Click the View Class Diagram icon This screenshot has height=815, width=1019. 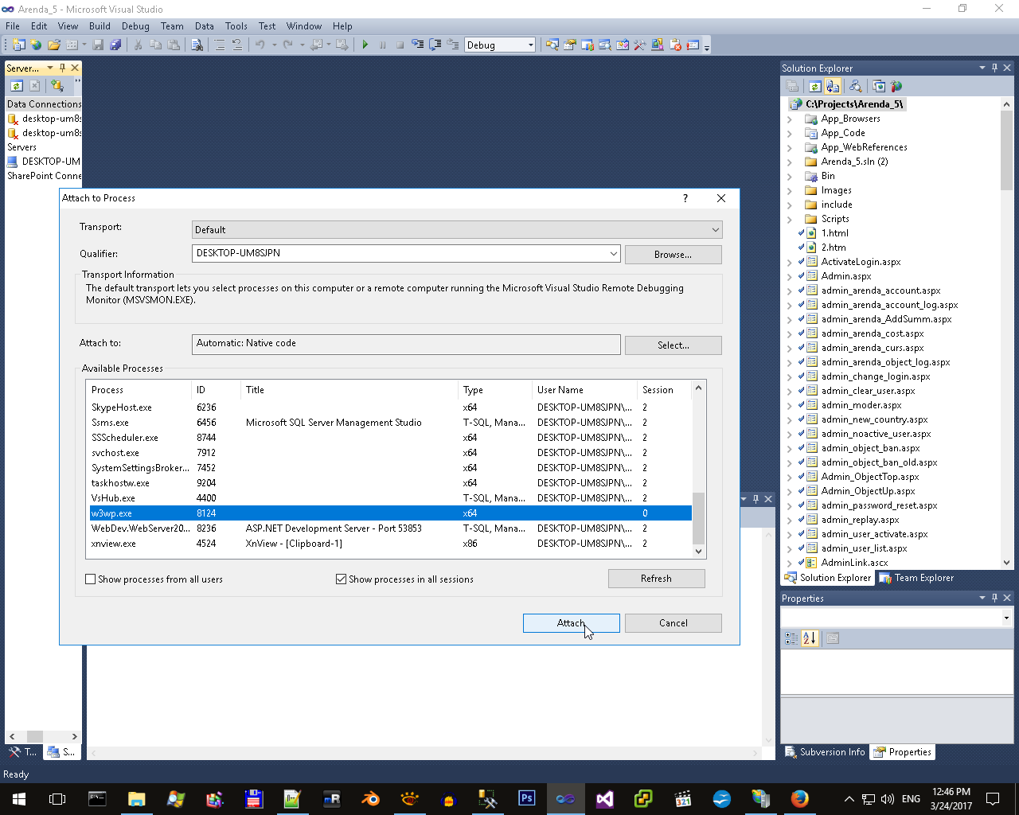pyautogui.click(x=855, y=87)
